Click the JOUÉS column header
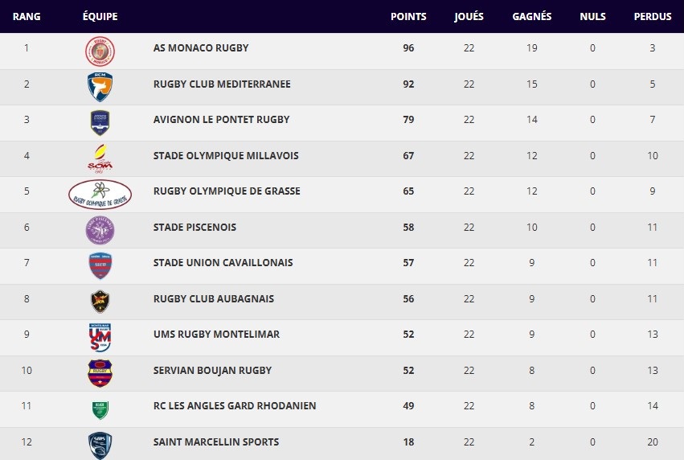684x460 pixels. click(x=469, y=17)
